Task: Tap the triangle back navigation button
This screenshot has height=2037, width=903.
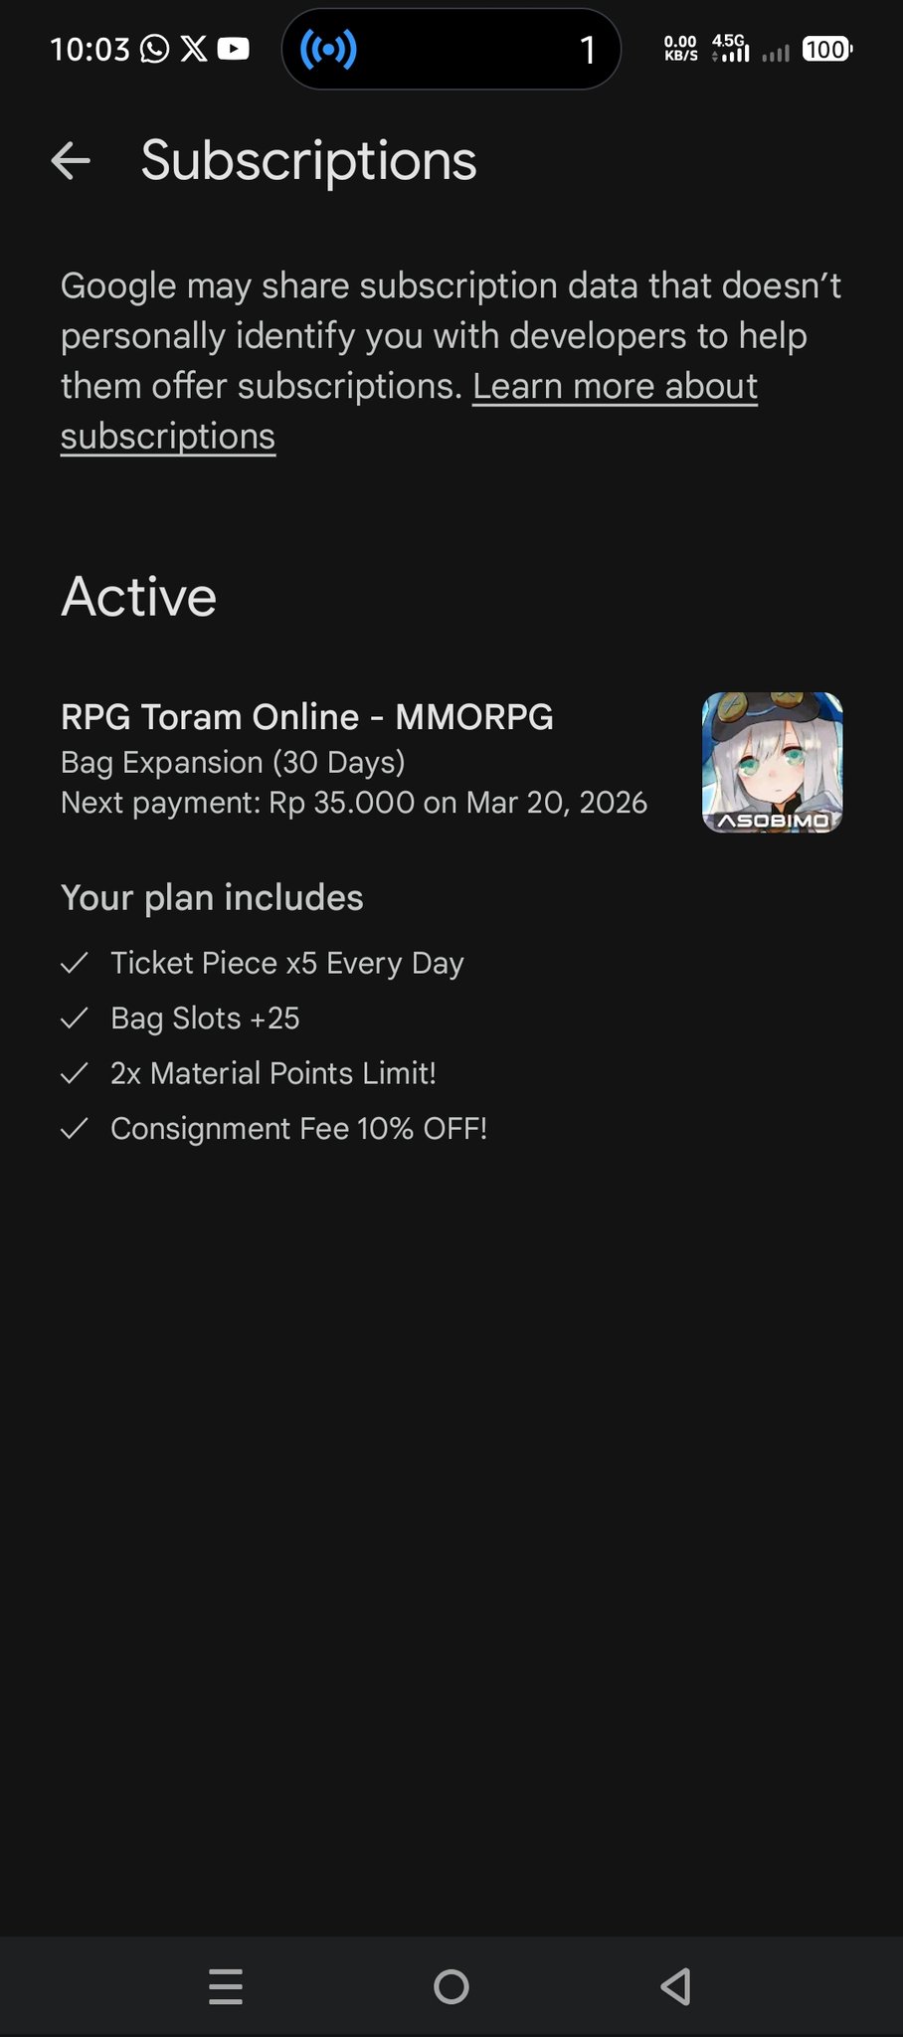Action: [x=676, y=1986]
